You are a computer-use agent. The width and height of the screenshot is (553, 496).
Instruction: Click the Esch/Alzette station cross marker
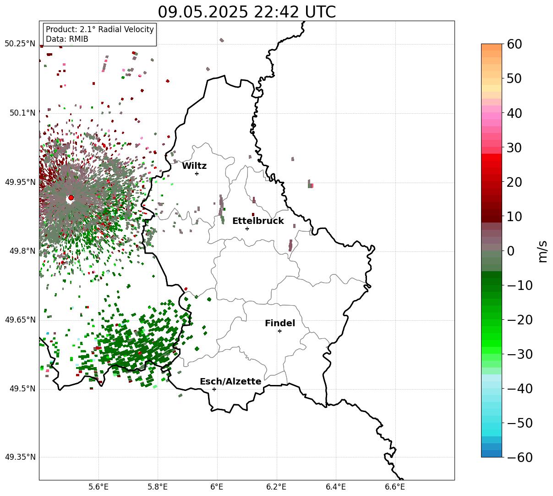click(x=214, y=389)
